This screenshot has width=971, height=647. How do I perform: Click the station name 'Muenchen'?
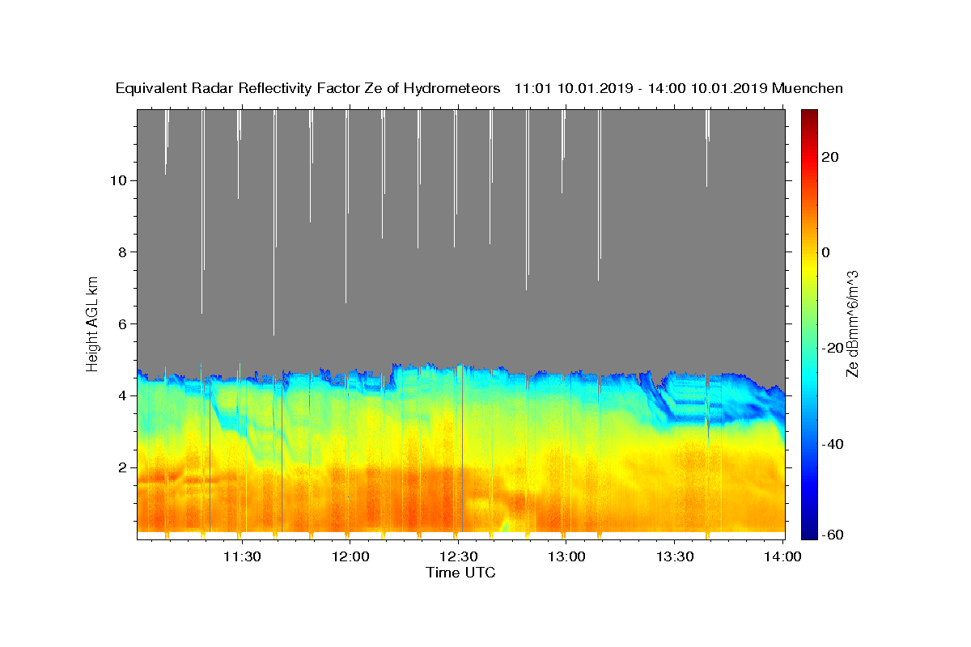(808, 89)
